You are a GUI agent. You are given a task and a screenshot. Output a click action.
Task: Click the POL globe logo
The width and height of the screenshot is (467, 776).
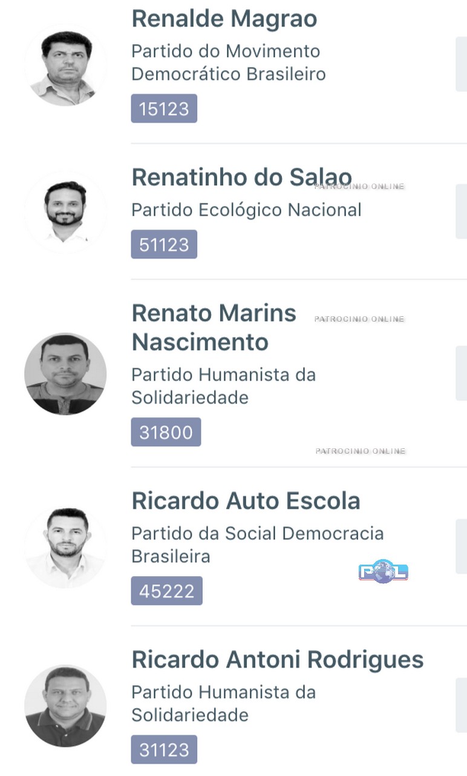pos(384,571)
